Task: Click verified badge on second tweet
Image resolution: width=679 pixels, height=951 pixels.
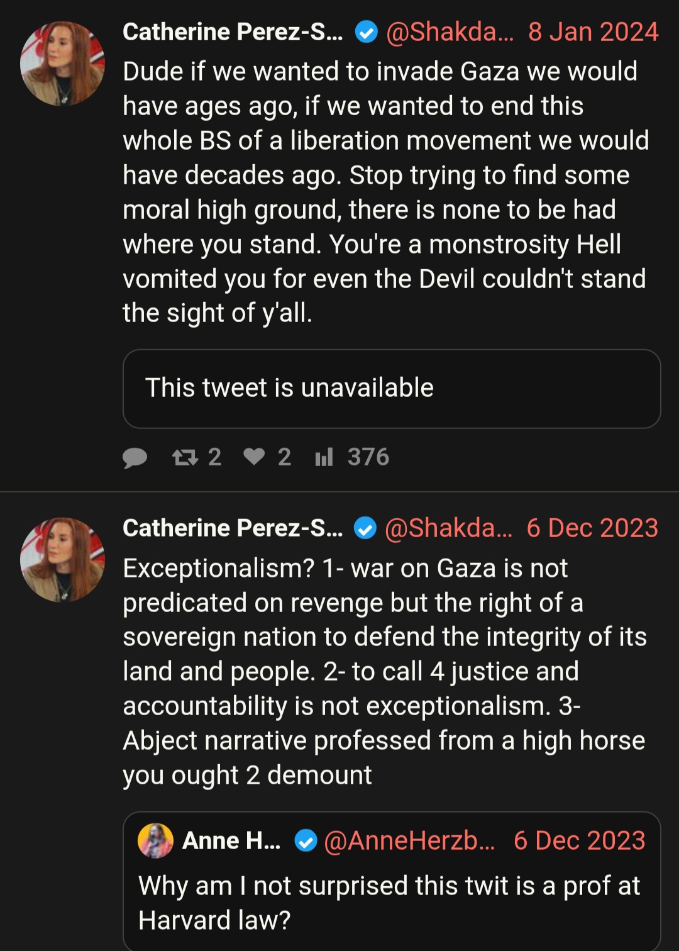Action: [x=365, y=528]
